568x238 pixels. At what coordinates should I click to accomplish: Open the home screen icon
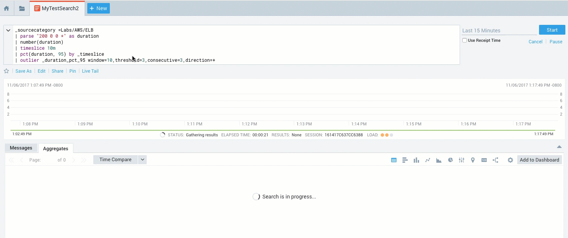6,8
